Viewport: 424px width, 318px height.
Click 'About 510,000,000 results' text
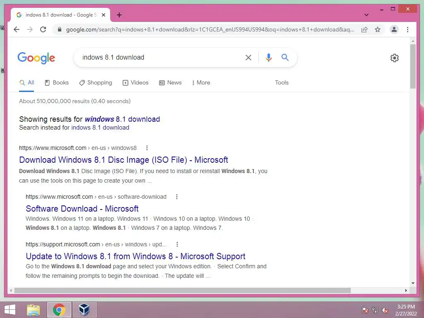(75, 101)
